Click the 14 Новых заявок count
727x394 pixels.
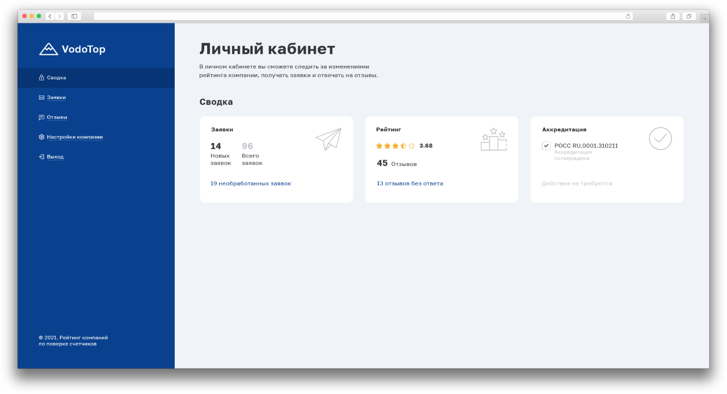tap(221, 154)
